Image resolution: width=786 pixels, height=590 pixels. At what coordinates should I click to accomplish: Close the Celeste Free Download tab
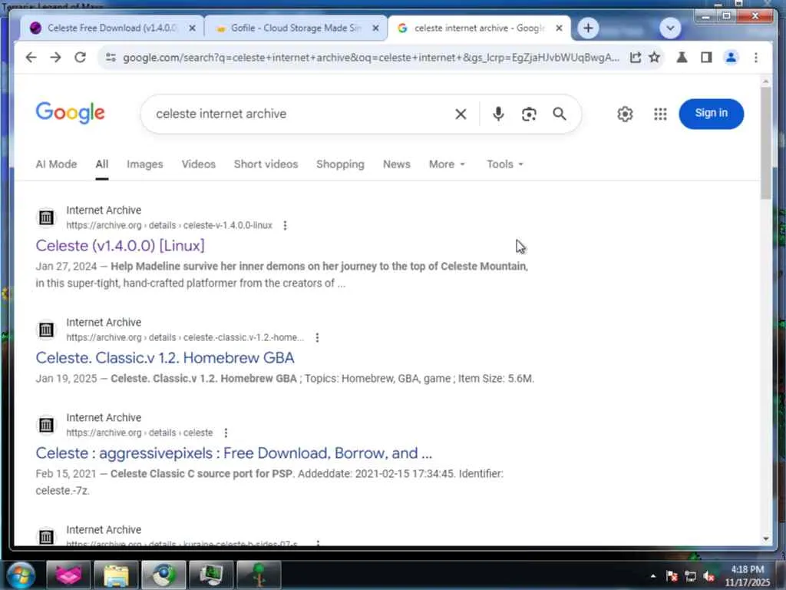click(192, 28)
